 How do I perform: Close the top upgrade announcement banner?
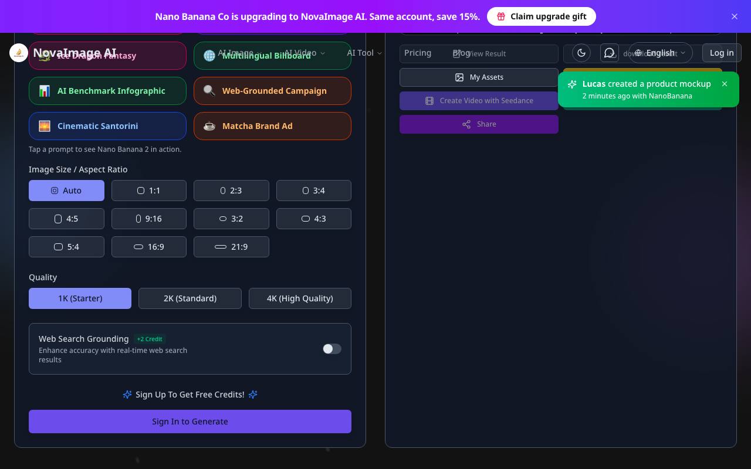(x=735, y=16)
